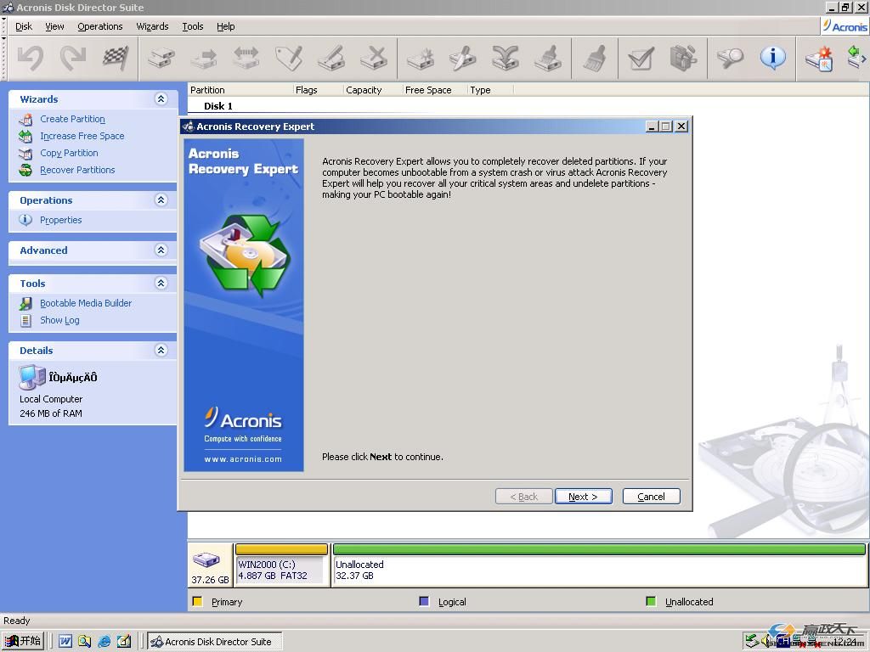Click the Format partition pencil icon
Screen dimensions: 870x652
(331, 59)
